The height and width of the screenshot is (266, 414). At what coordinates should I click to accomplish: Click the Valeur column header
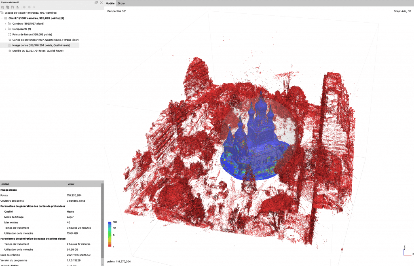[x=83, y=184]
